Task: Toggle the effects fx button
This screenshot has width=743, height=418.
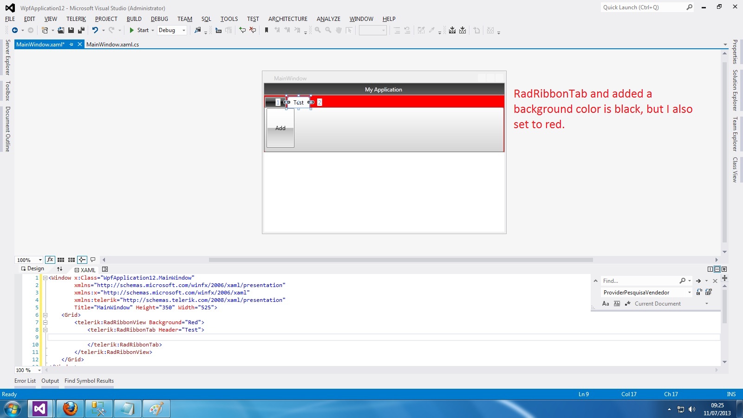Action: tap(50, 260)
